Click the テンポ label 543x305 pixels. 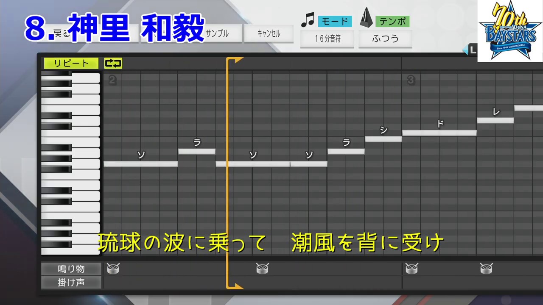[x=392, y=21]
